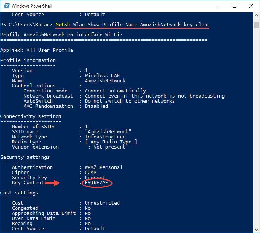This screenshot has height=233, width=260.
Task: Click 'Do not switch to other networks'
Action: tap(130, 101)
